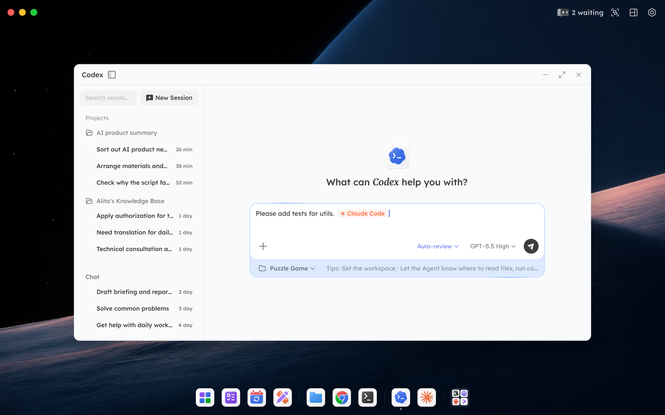Open the orange Claude app in dock
This screenshot has height=415, width=665.
(427, 397)
